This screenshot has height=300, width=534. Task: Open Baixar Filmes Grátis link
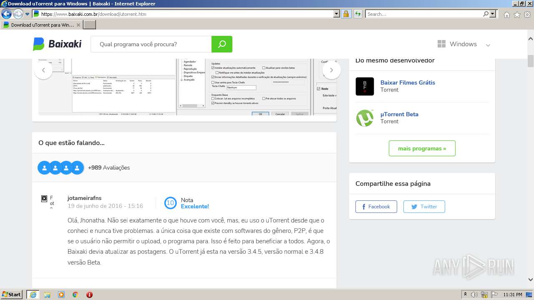point(408,82)
